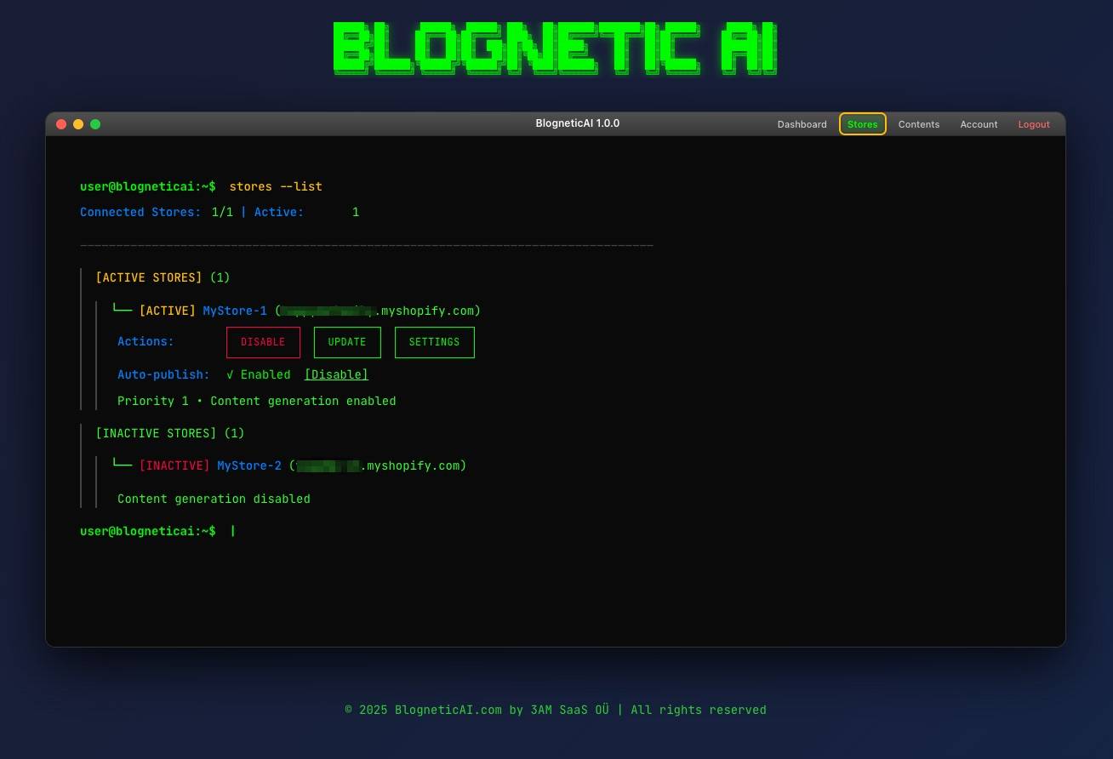Expand the MyStore-2 tree branch connector

click(x=123, y=463)
